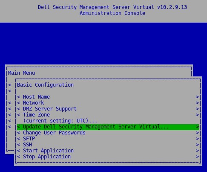Image resolution: width=207 pixels, height=172 pixels.
Task: Select the Time Zone entry
Action: click(x=108, y=115)
